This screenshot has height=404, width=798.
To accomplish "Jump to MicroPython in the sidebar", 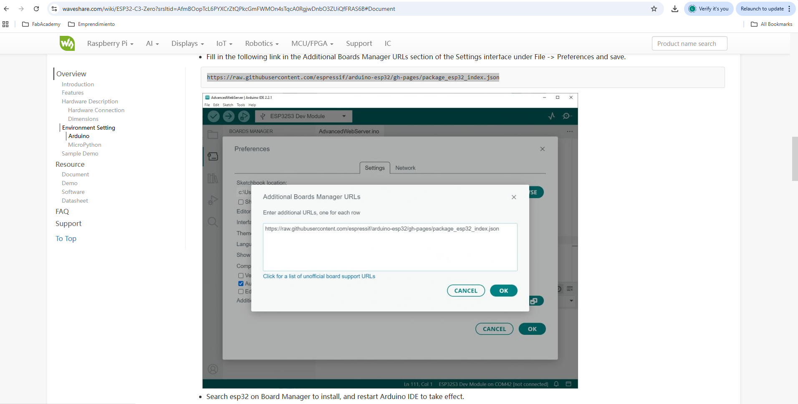I will [x=85, y=145].
